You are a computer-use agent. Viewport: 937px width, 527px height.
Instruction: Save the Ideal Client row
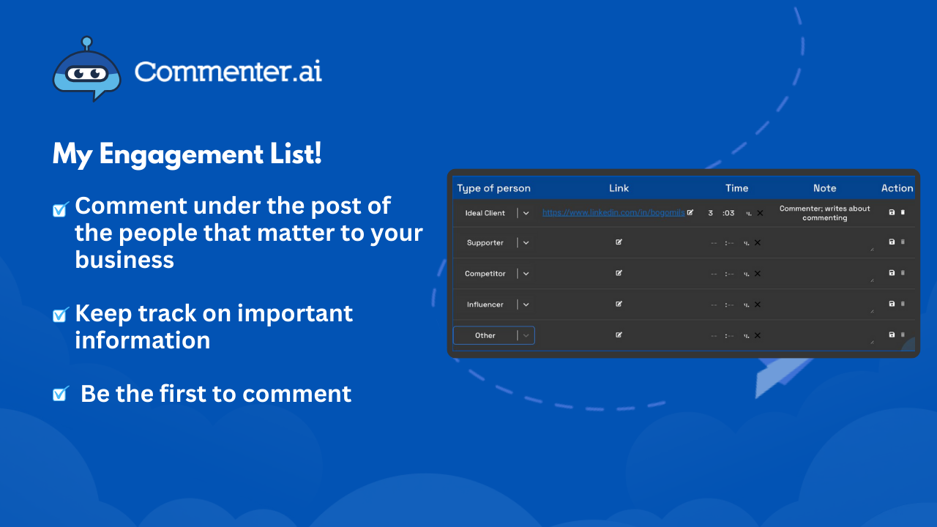892,212
